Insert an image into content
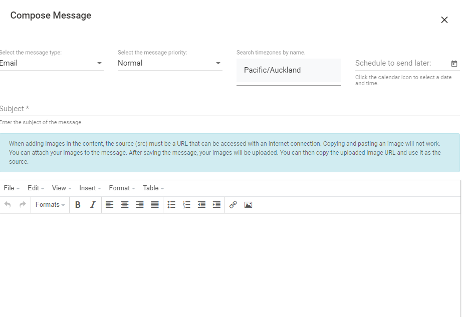463x322 pixels. click(248, 204)
